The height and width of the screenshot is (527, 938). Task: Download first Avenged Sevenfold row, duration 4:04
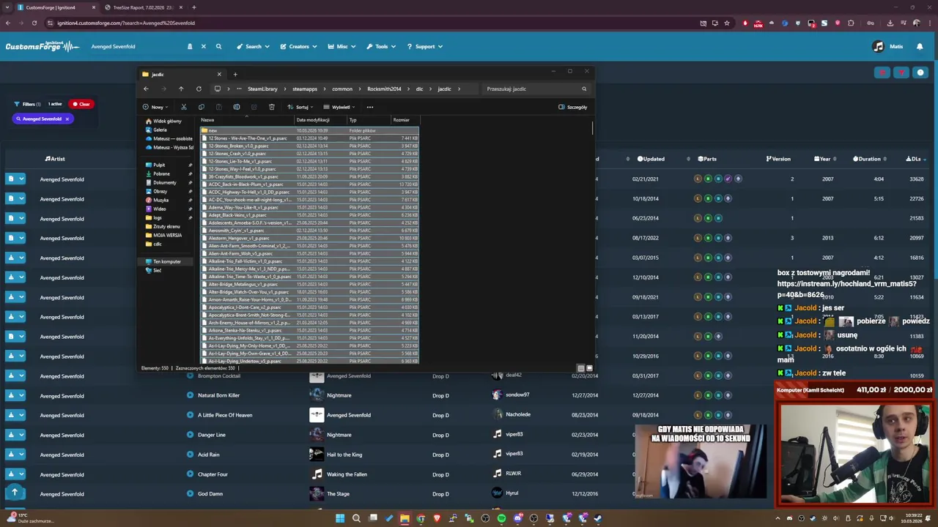(x=10, y=179)
